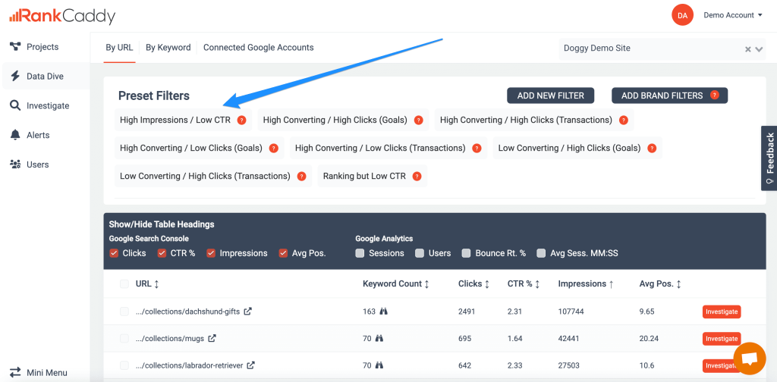The image size is (777, 382).
Task: Open the orange chat widget
Action: coord(749,359)
